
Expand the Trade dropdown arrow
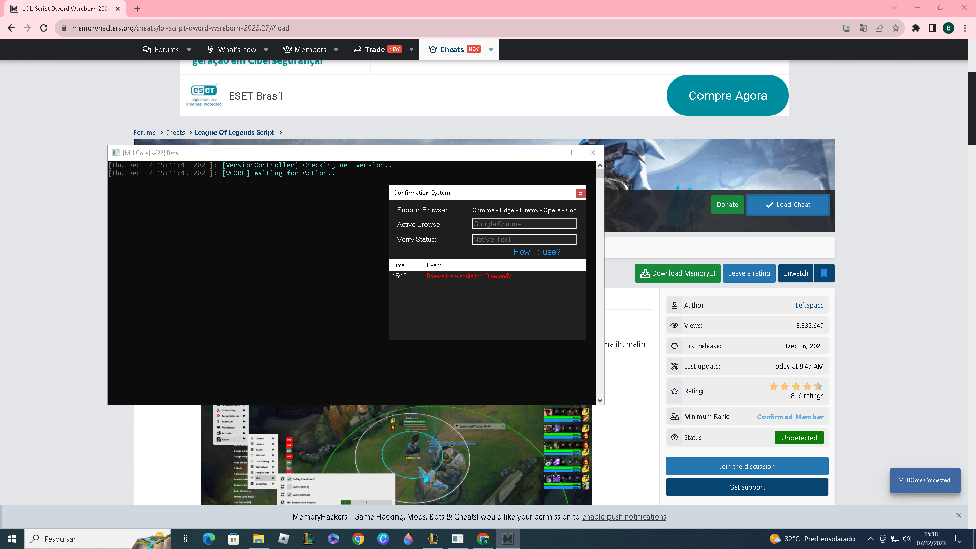(x=411, y=49)
